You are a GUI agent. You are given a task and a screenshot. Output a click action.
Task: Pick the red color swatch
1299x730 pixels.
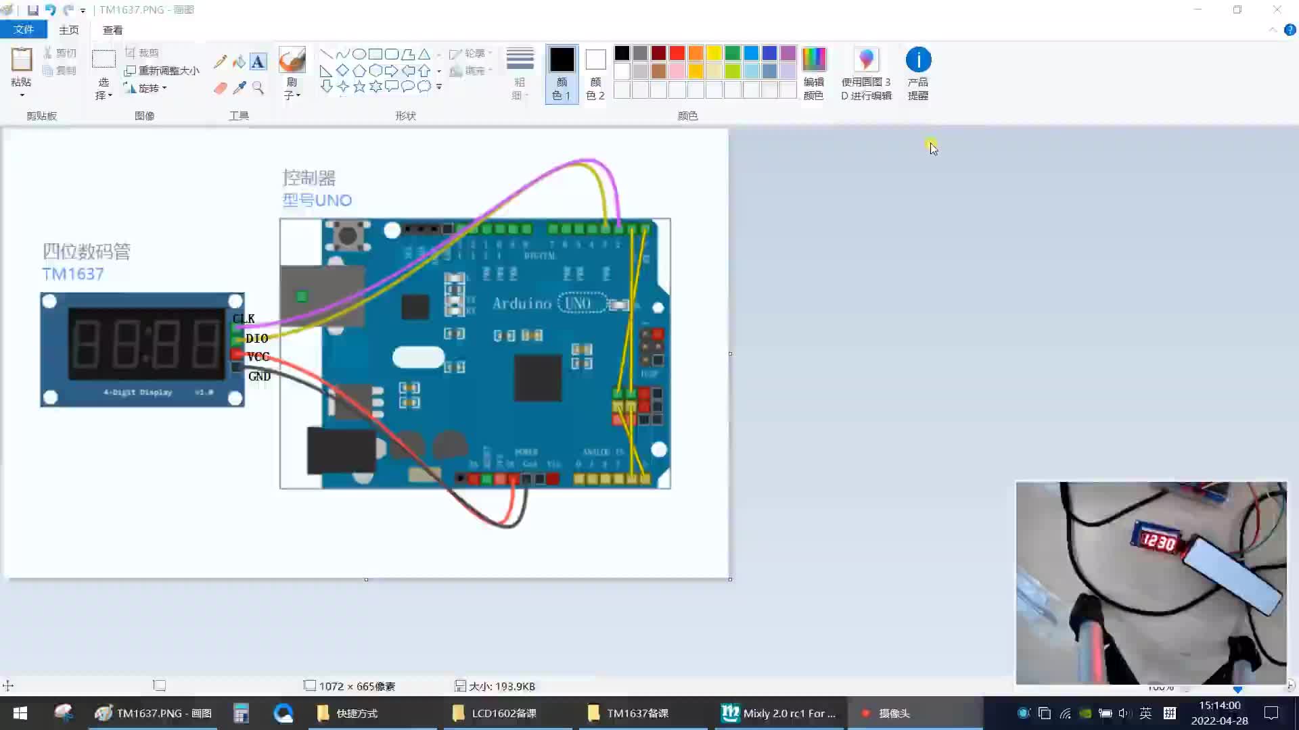point(677,53)
